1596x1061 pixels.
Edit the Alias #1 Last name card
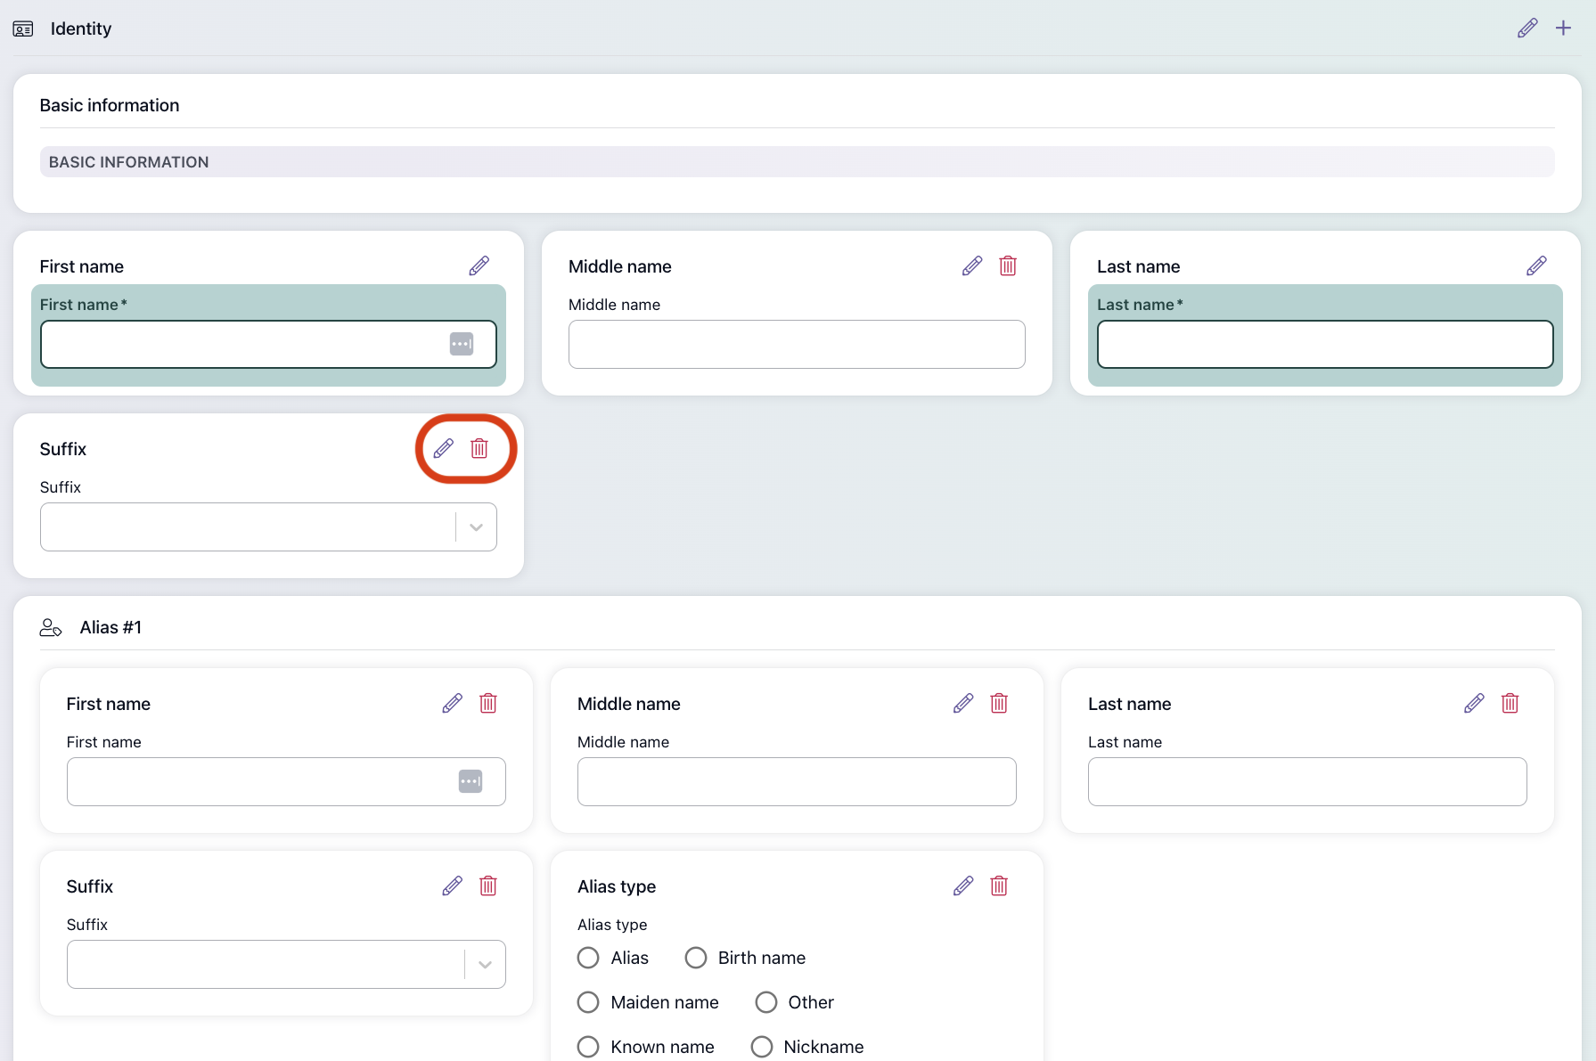(x=1474, y=703)
